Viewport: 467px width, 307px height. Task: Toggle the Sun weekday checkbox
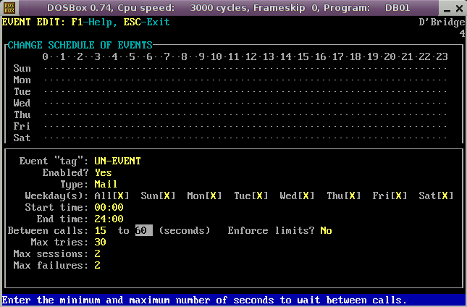point(167,195)
